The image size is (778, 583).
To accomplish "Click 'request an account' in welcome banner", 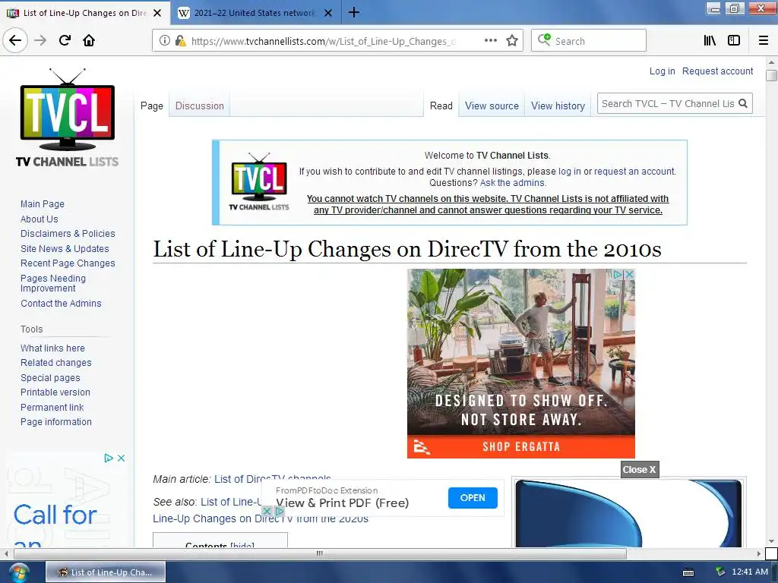I will click(x=634, y=171).
